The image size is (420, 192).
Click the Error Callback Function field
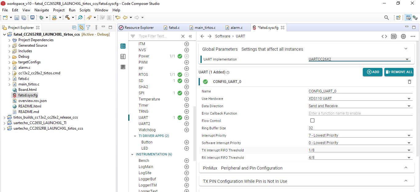click(x=360, y=113)
